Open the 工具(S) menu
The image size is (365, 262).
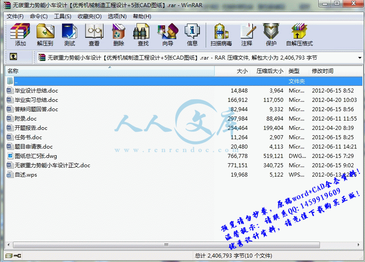(x=62, y=16)
